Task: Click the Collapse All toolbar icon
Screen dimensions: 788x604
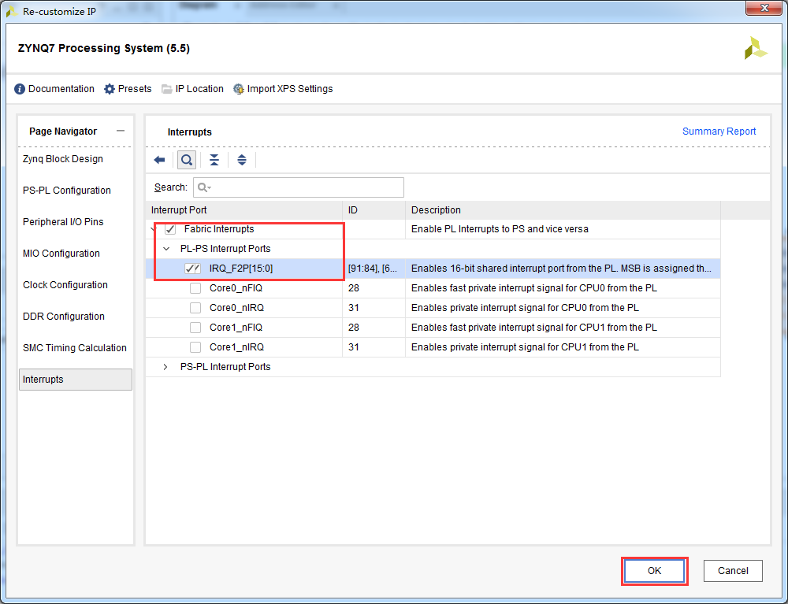Action: coord(214,160)
